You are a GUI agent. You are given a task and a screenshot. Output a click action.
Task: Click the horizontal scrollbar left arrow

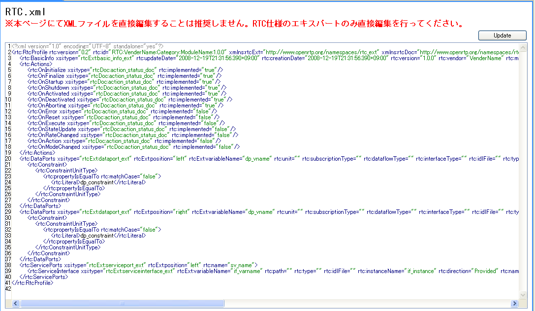pyautogui.click(x=16, y=304)
